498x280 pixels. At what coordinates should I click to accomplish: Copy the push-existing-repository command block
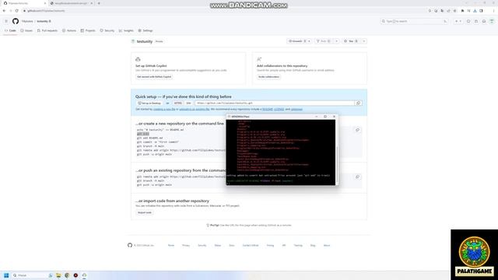click(x=357, y=177)
